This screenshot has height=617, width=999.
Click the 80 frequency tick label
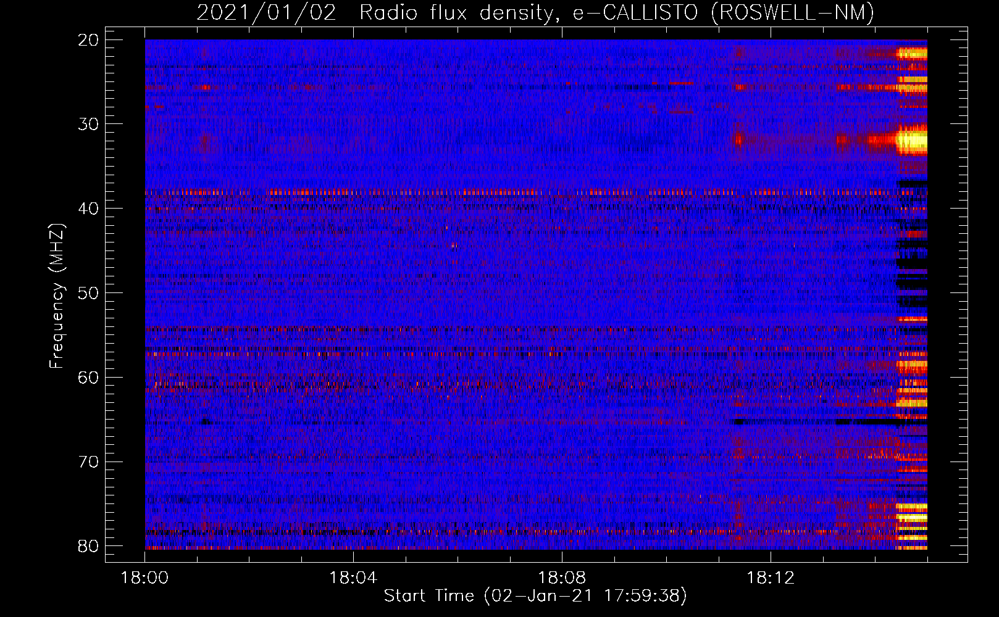(x=88, y=546)
